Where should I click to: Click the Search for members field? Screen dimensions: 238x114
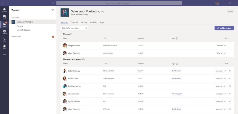point(73,28)
